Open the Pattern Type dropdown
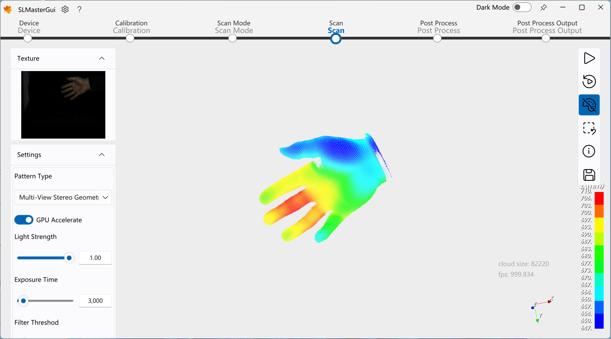This screenshot has width=611, height=339. point(63,197)
